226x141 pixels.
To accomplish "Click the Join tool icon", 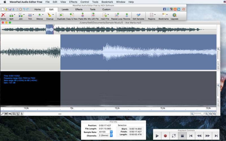I will point(20,15).
